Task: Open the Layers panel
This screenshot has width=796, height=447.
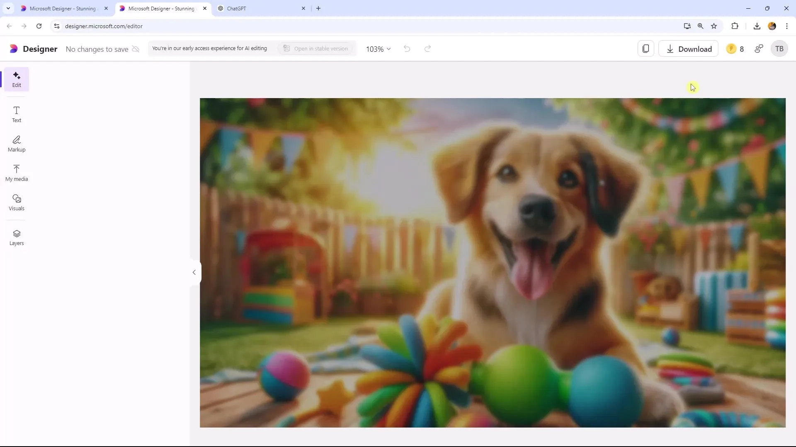Action: point(17,238)
